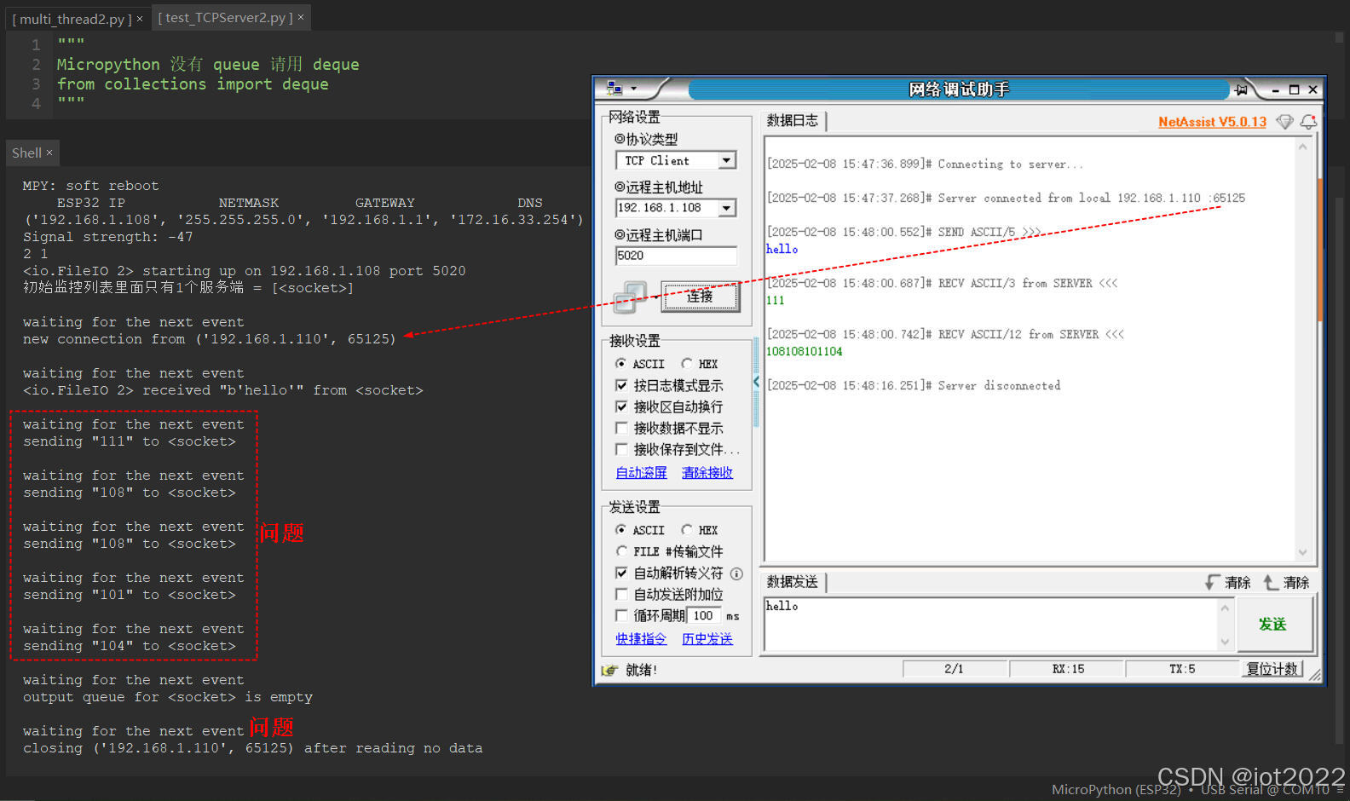This screenshot has width=1350, height=801.
Task: Click the 历史发送 link
Action: 707,639
